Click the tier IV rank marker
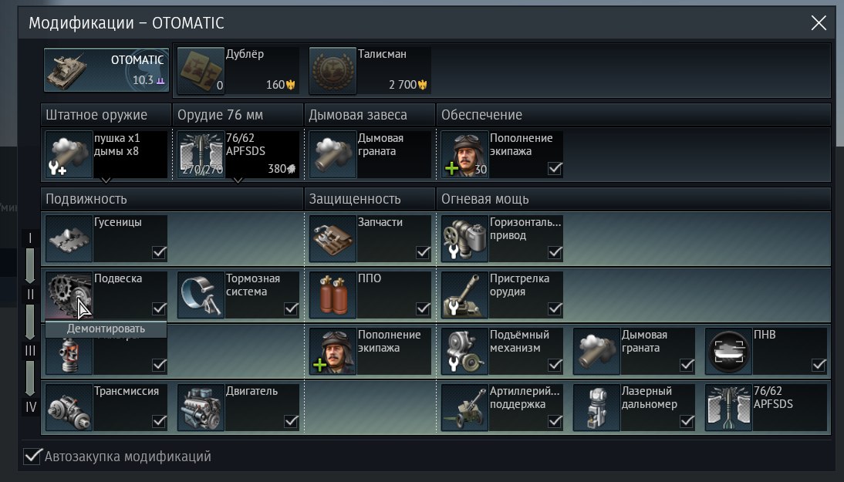The height and width of the screenshot is (482, 844). point(30,406)
